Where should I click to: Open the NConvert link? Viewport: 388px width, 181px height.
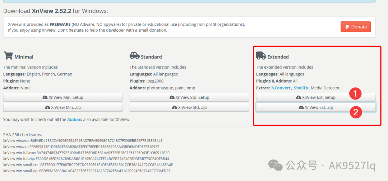[281, 88]
